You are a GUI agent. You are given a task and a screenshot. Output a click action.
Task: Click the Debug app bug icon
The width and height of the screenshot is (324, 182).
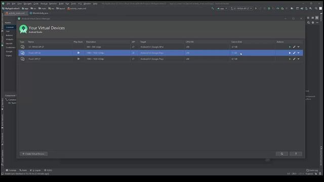point(269,9)
